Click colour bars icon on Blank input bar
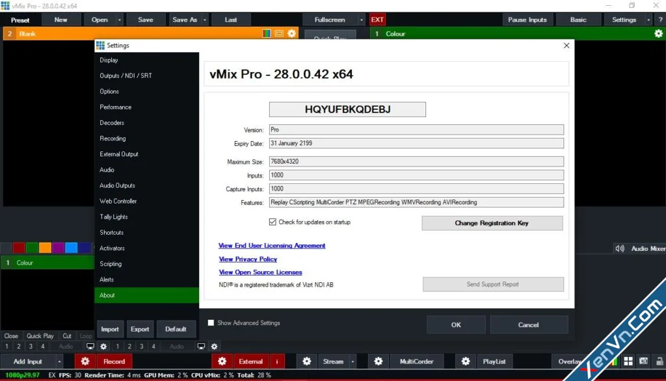This screenshot has width=666, height=381. (266, 34)
